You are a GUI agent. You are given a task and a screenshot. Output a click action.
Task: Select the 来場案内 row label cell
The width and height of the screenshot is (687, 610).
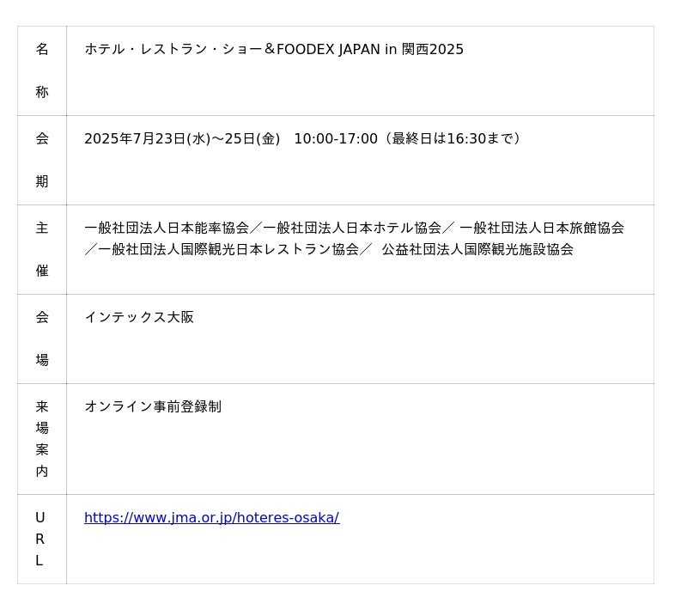click(x=42, y=438)
